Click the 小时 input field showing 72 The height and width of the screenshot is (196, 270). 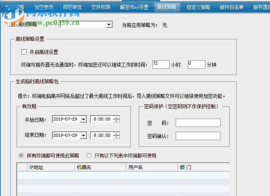[x=161, y=64]
